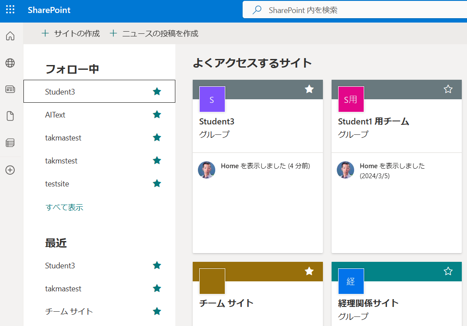Screen dimensions: 467x326
Task: Open Student3 in the 最近 list
Action: coord(60,266)
